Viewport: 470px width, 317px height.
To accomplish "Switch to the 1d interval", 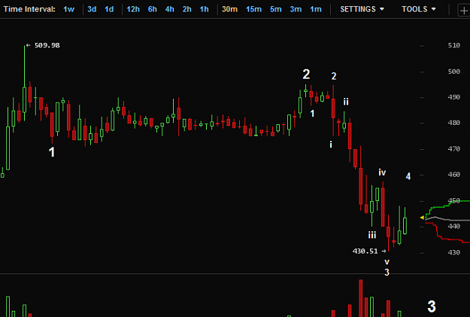I will (109, 9).
